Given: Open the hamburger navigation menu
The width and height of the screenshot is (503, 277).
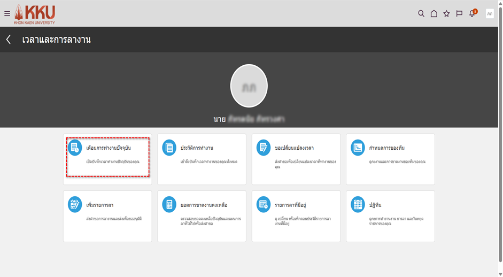Looking at the screenshot, I should click(x=7, y=13).
